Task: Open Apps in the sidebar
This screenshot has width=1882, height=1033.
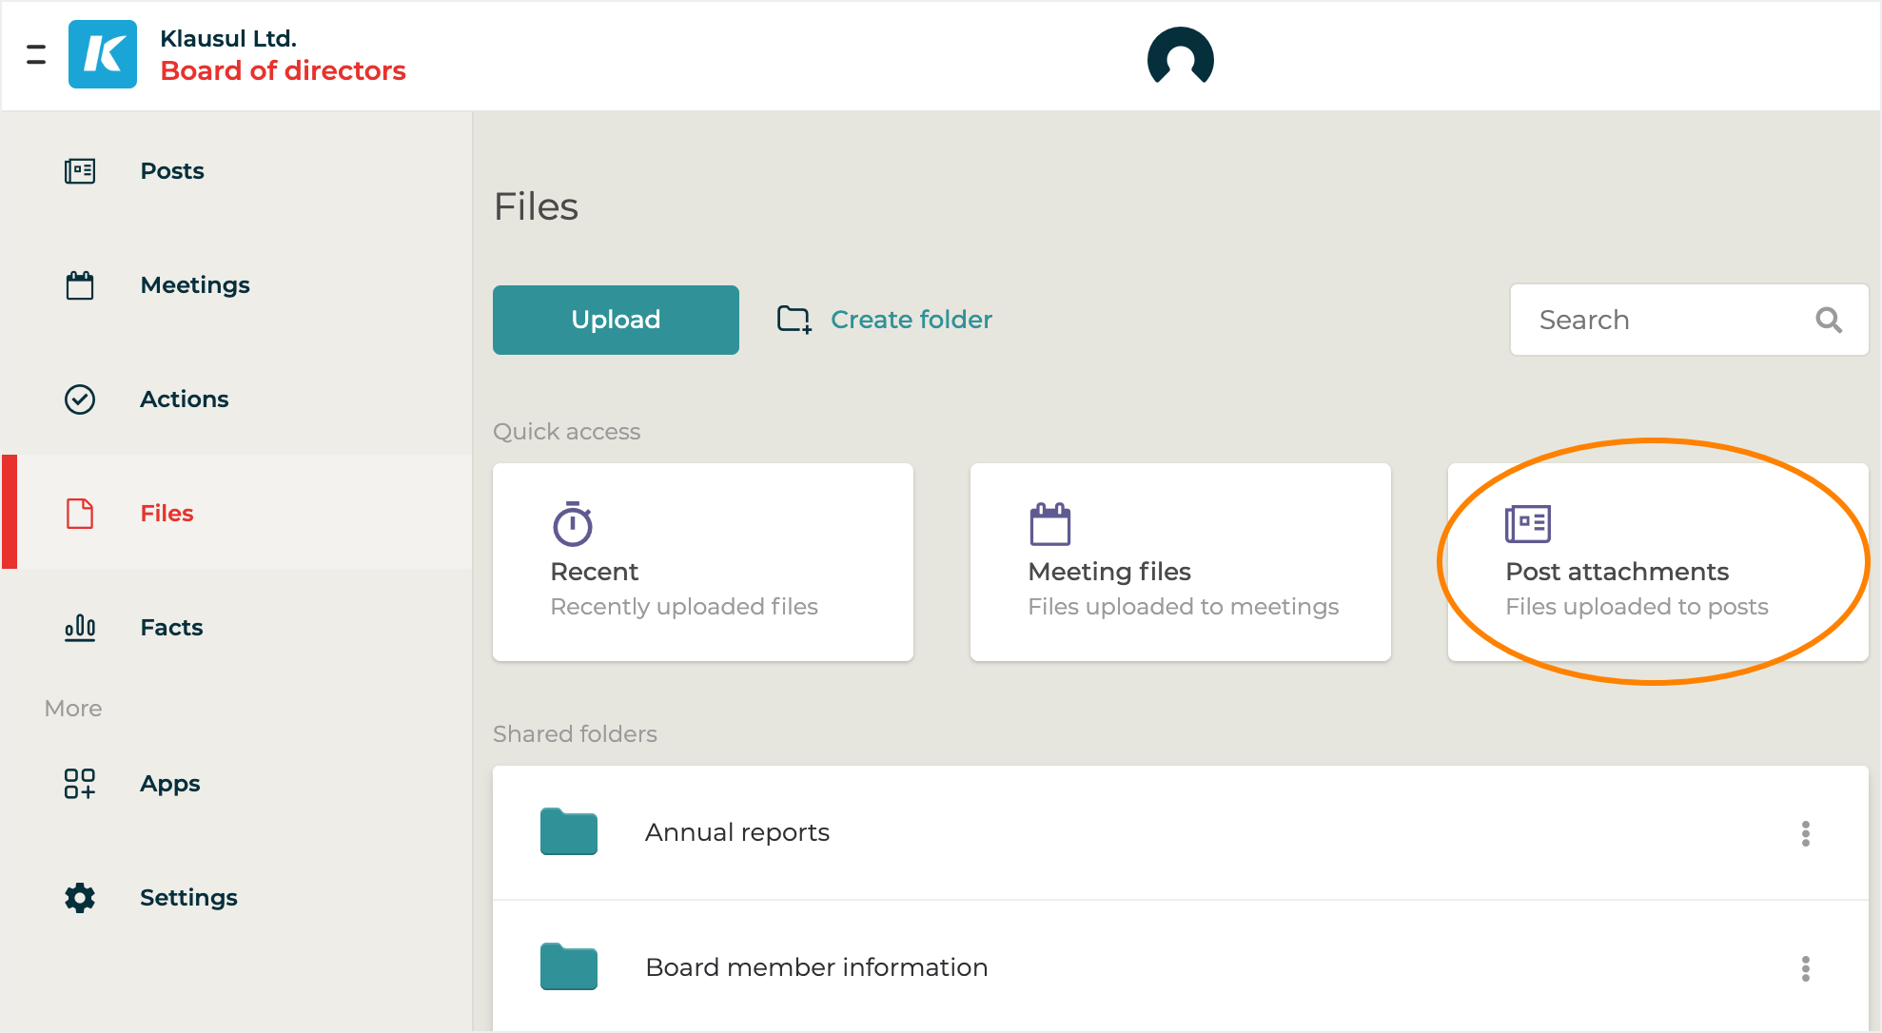Action: (169, 784)
